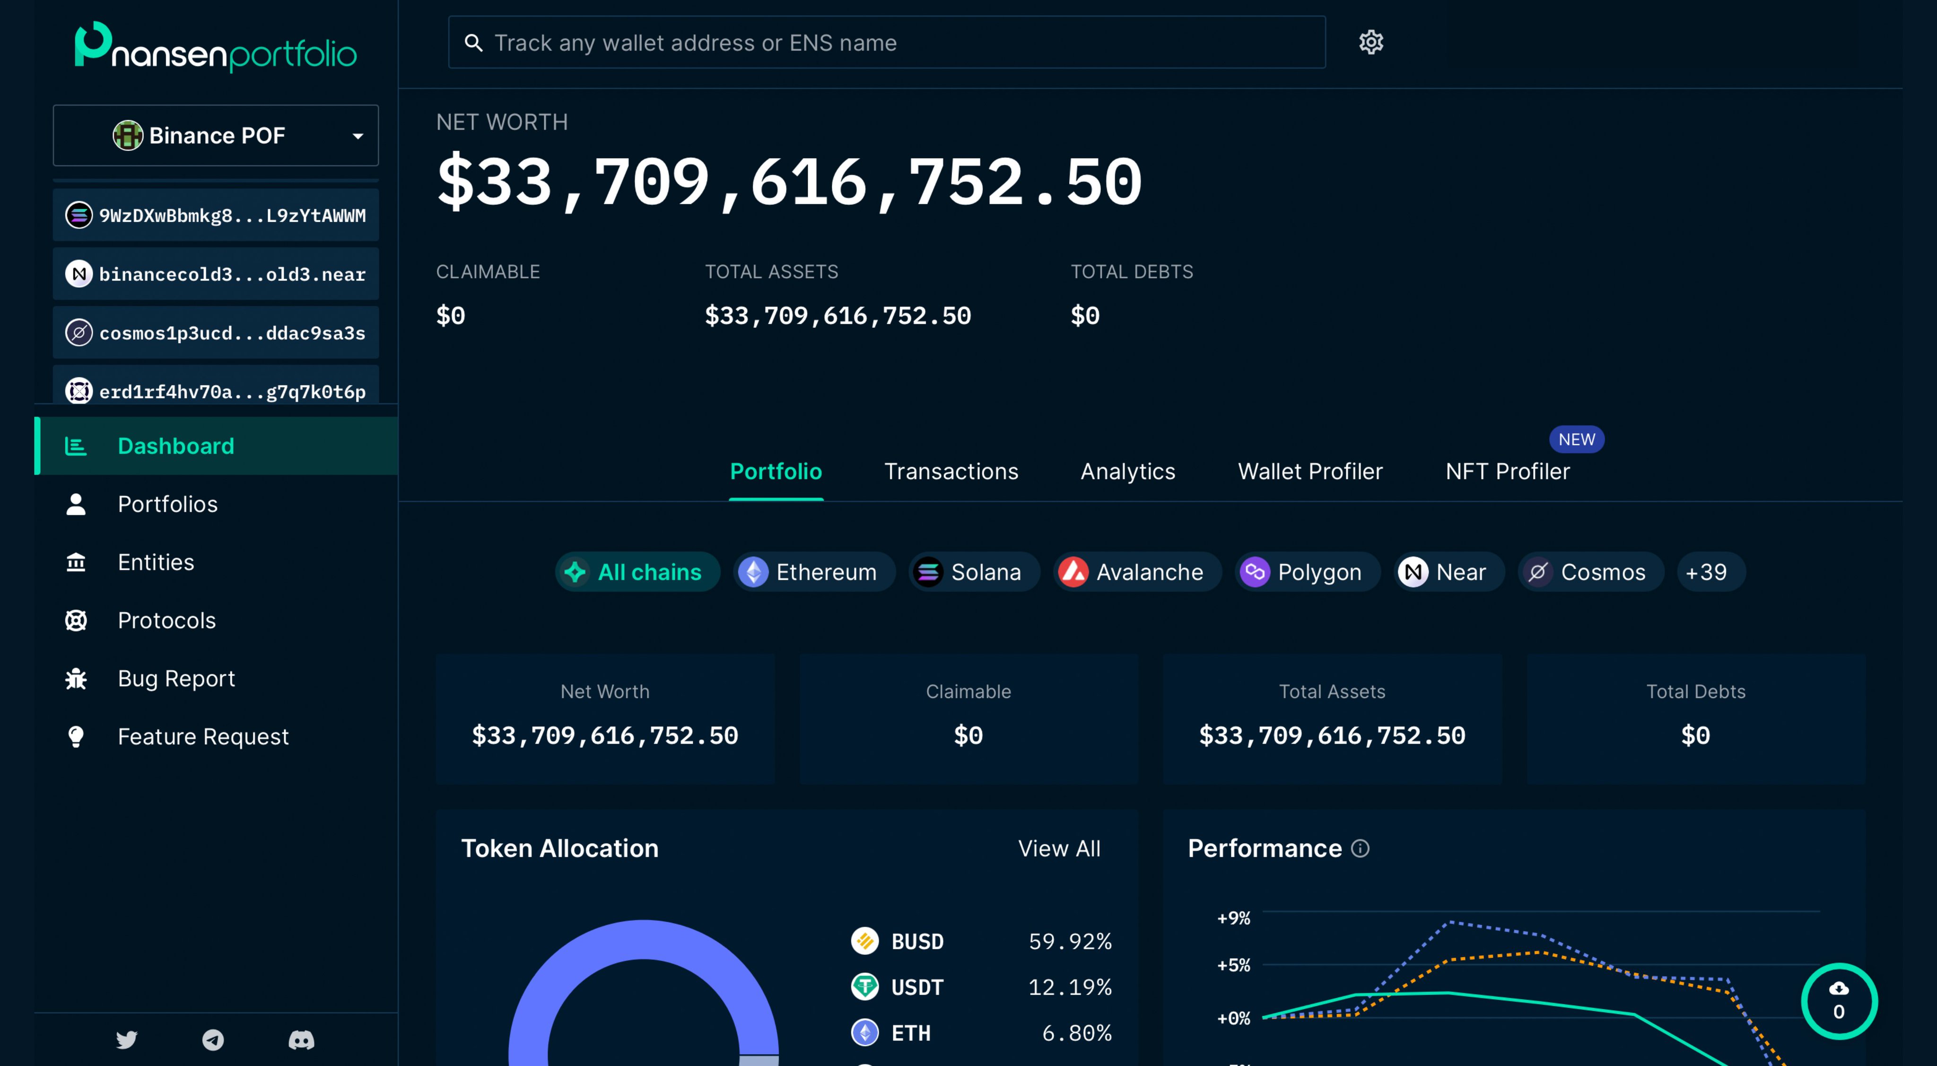
Task: Open the Telegram icon link
Action: pos(213,1040)
